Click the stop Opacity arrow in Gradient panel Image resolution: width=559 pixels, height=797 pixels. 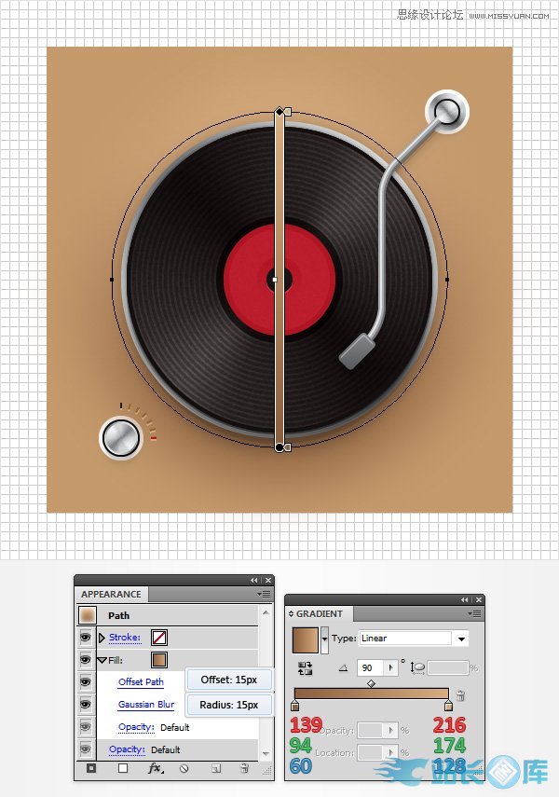pos(390,730)
